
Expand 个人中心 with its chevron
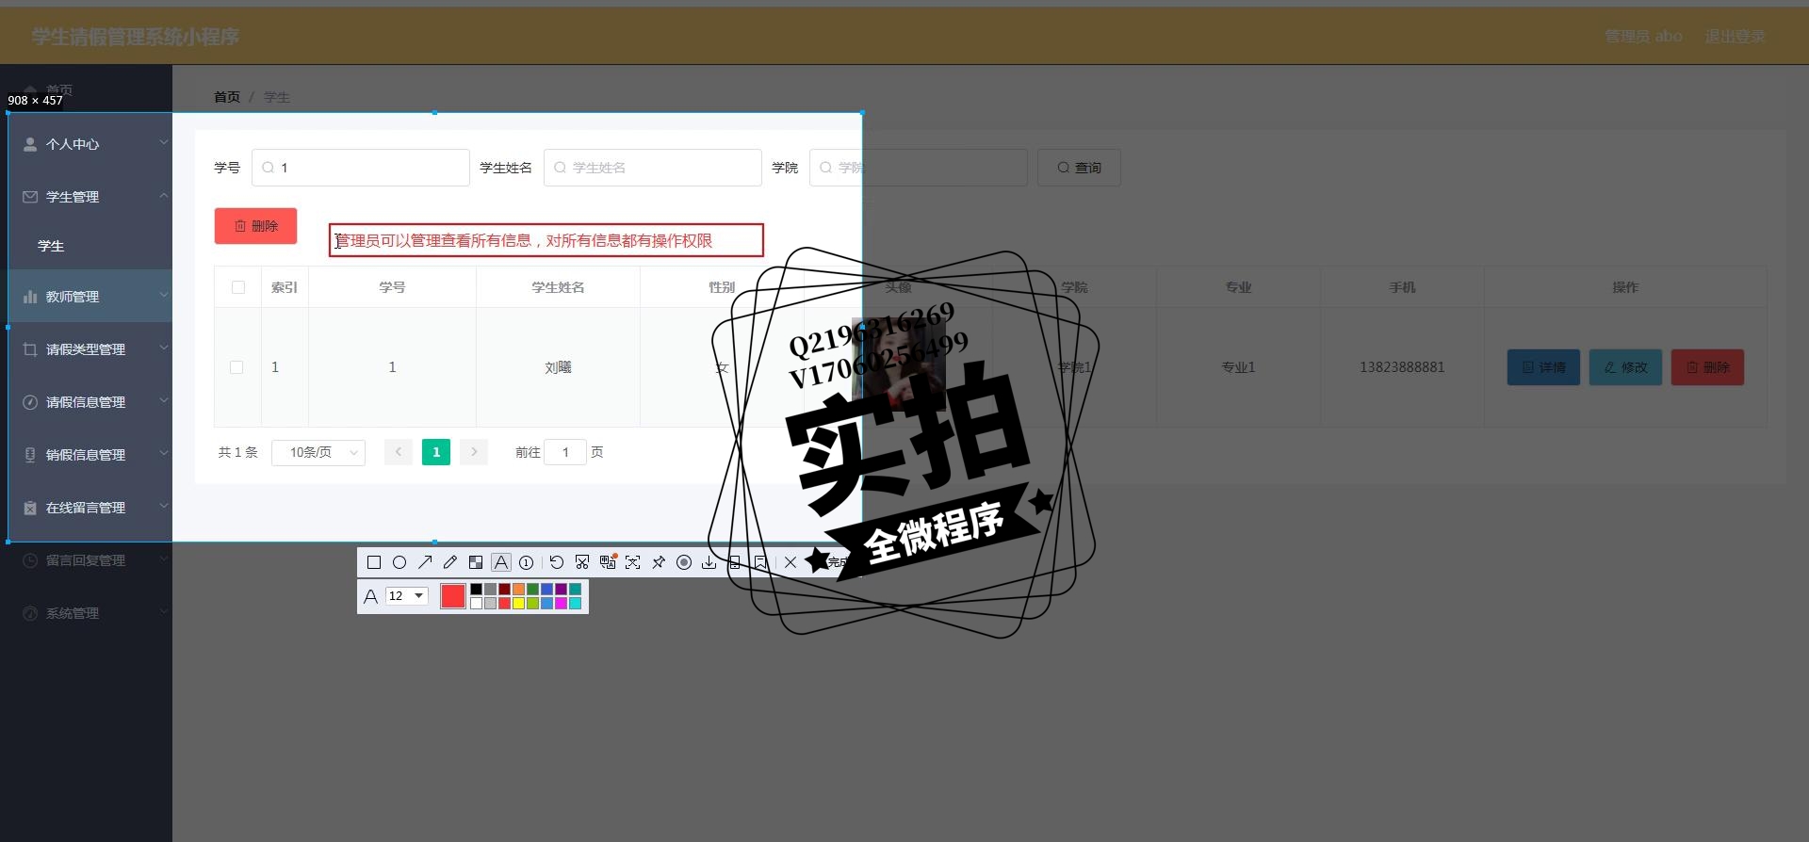click(163, 143)
